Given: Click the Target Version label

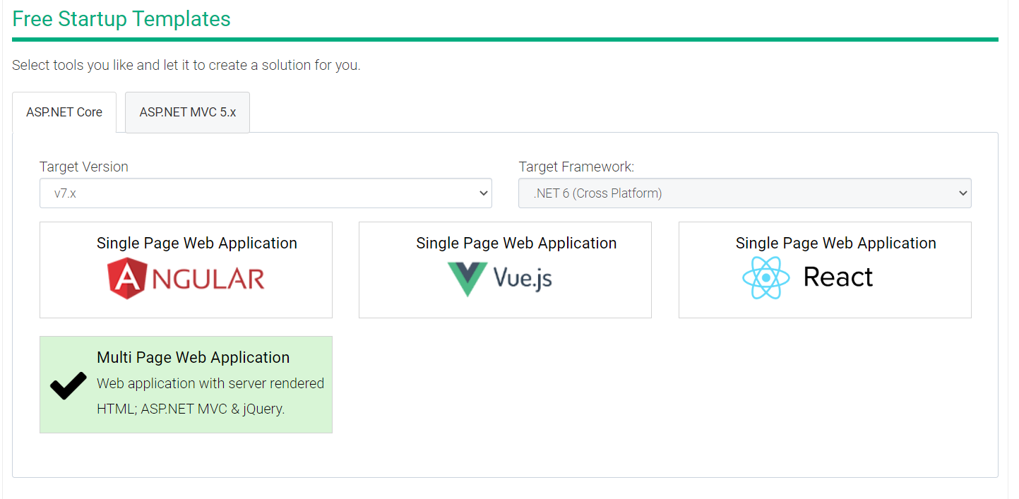Looking at the screenshot, I should pyautogui.click(x=84, y=167).
